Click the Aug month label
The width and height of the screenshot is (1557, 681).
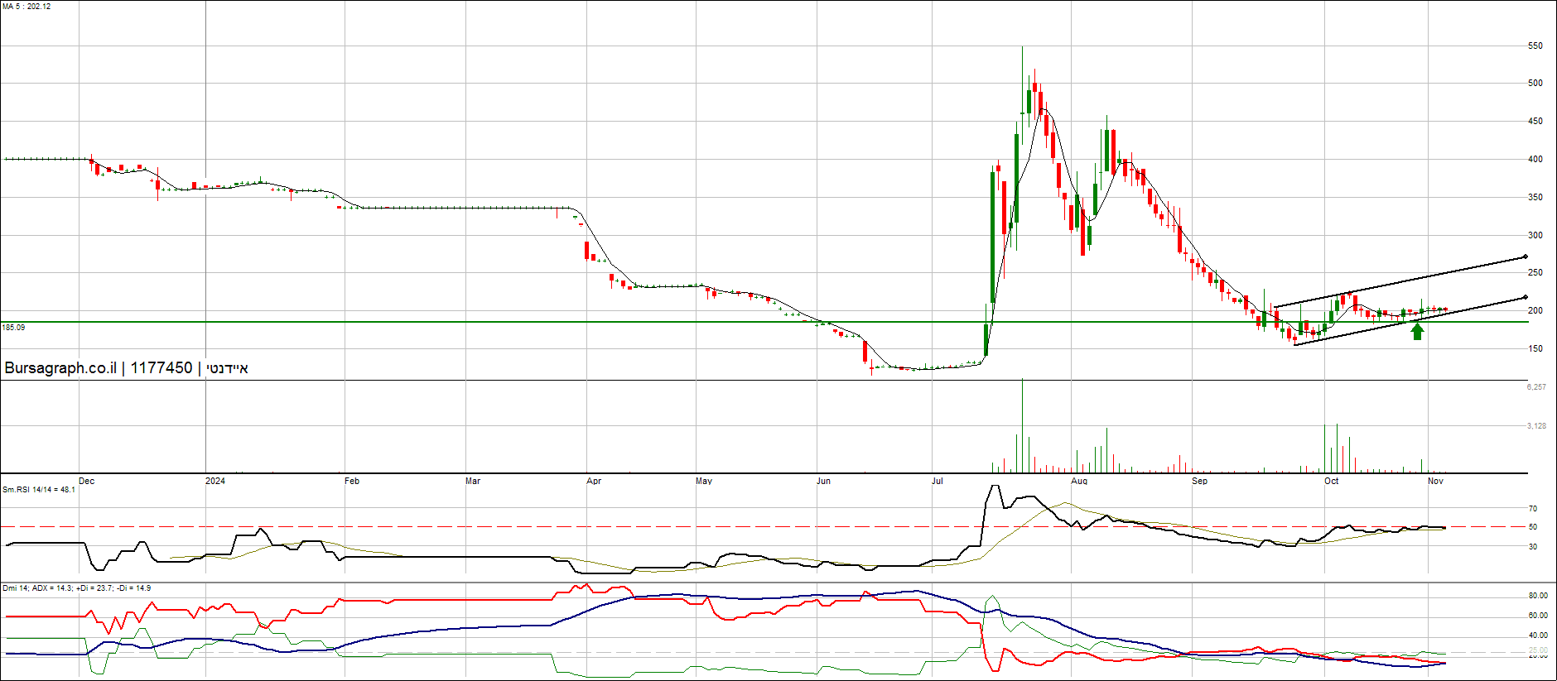pyautogui.click(x=1079, y=481)
